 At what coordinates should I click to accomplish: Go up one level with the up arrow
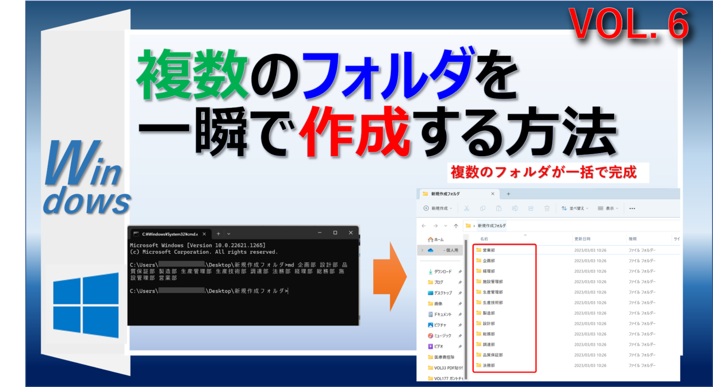click(456, 226)
